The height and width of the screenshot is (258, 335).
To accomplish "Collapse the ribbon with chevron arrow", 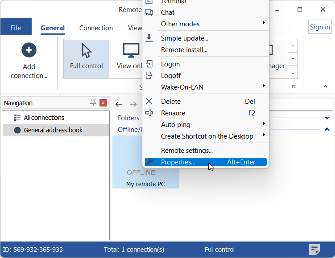I will click(x=325, y=86).
